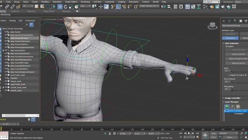Viewport: 248px width, 140px height.
Task: Click Play Animation button
Action: (x=189, y=133)
